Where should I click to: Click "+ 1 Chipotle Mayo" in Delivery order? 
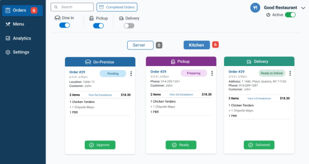coord(241,111)
